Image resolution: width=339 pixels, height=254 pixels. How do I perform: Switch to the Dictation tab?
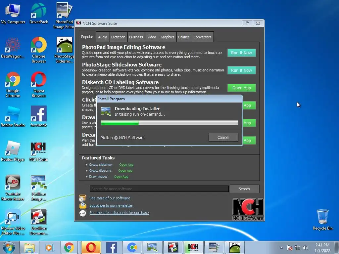click(118, 37)
